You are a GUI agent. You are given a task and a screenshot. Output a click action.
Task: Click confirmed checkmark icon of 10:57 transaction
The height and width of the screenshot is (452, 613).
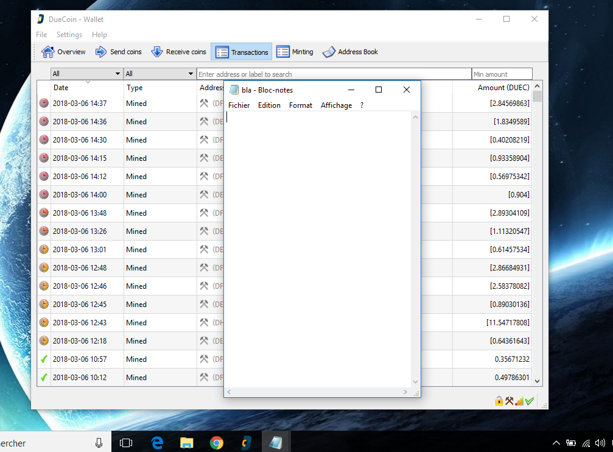click(x=44, y=359)
